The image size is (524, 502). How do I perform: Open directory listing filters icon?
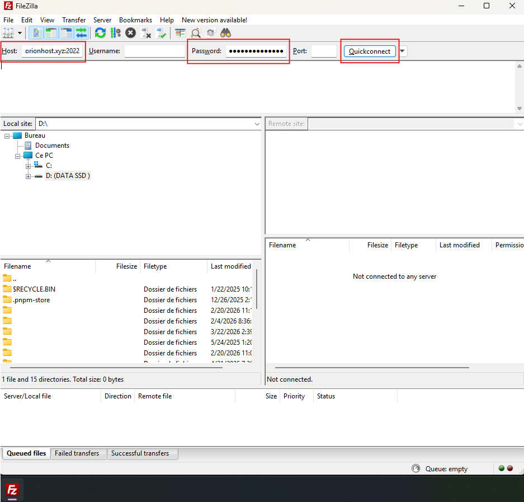181,33
